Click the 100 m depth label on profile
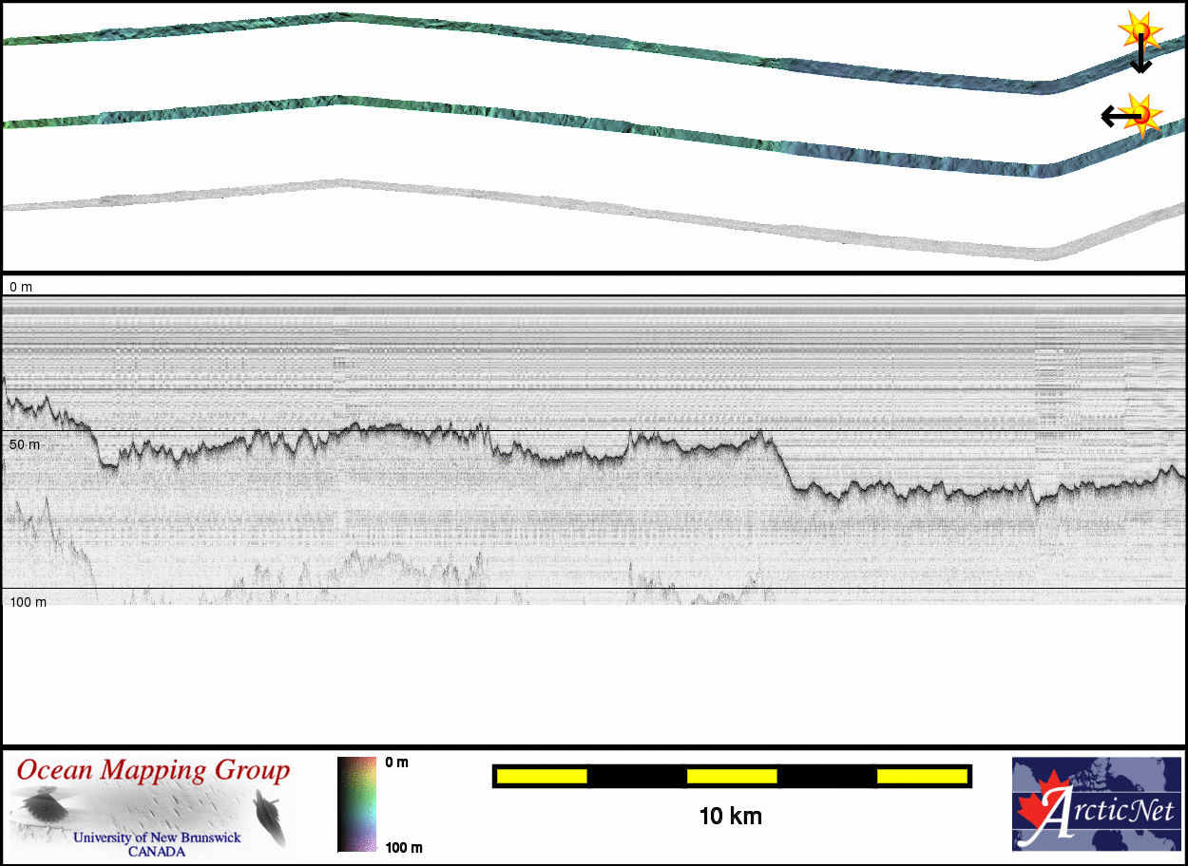Viewport: 1188px width, 866px height. coord(29,602)
